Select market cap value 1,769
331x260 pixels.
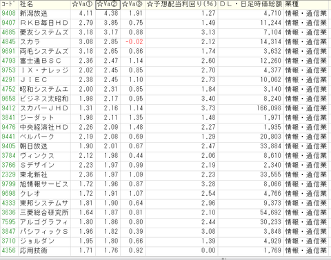point(272,250)
